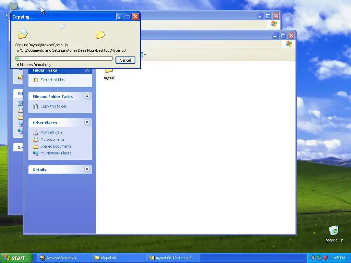Switch to mypal-68.12.4.en-US taskbar button
The width and height of the screenshot is (351, 263).
173,258
